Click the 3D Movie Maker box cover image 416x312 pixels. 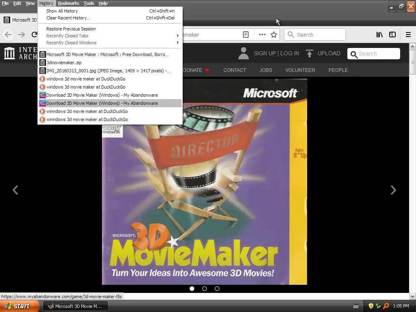(x=204, y=182)
